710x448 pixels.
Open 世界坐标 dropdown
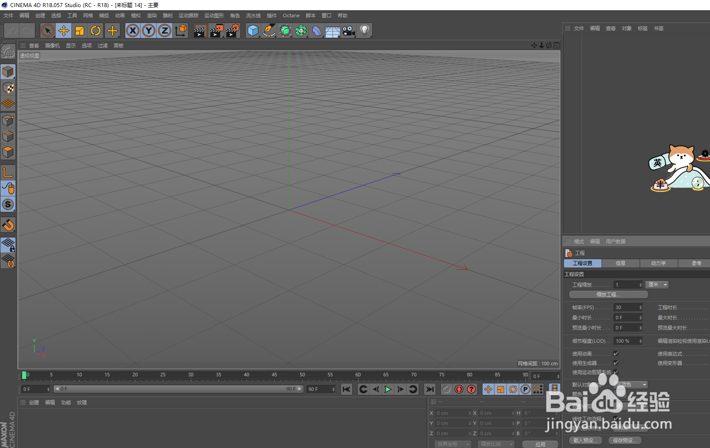click(x=453, y=444)
